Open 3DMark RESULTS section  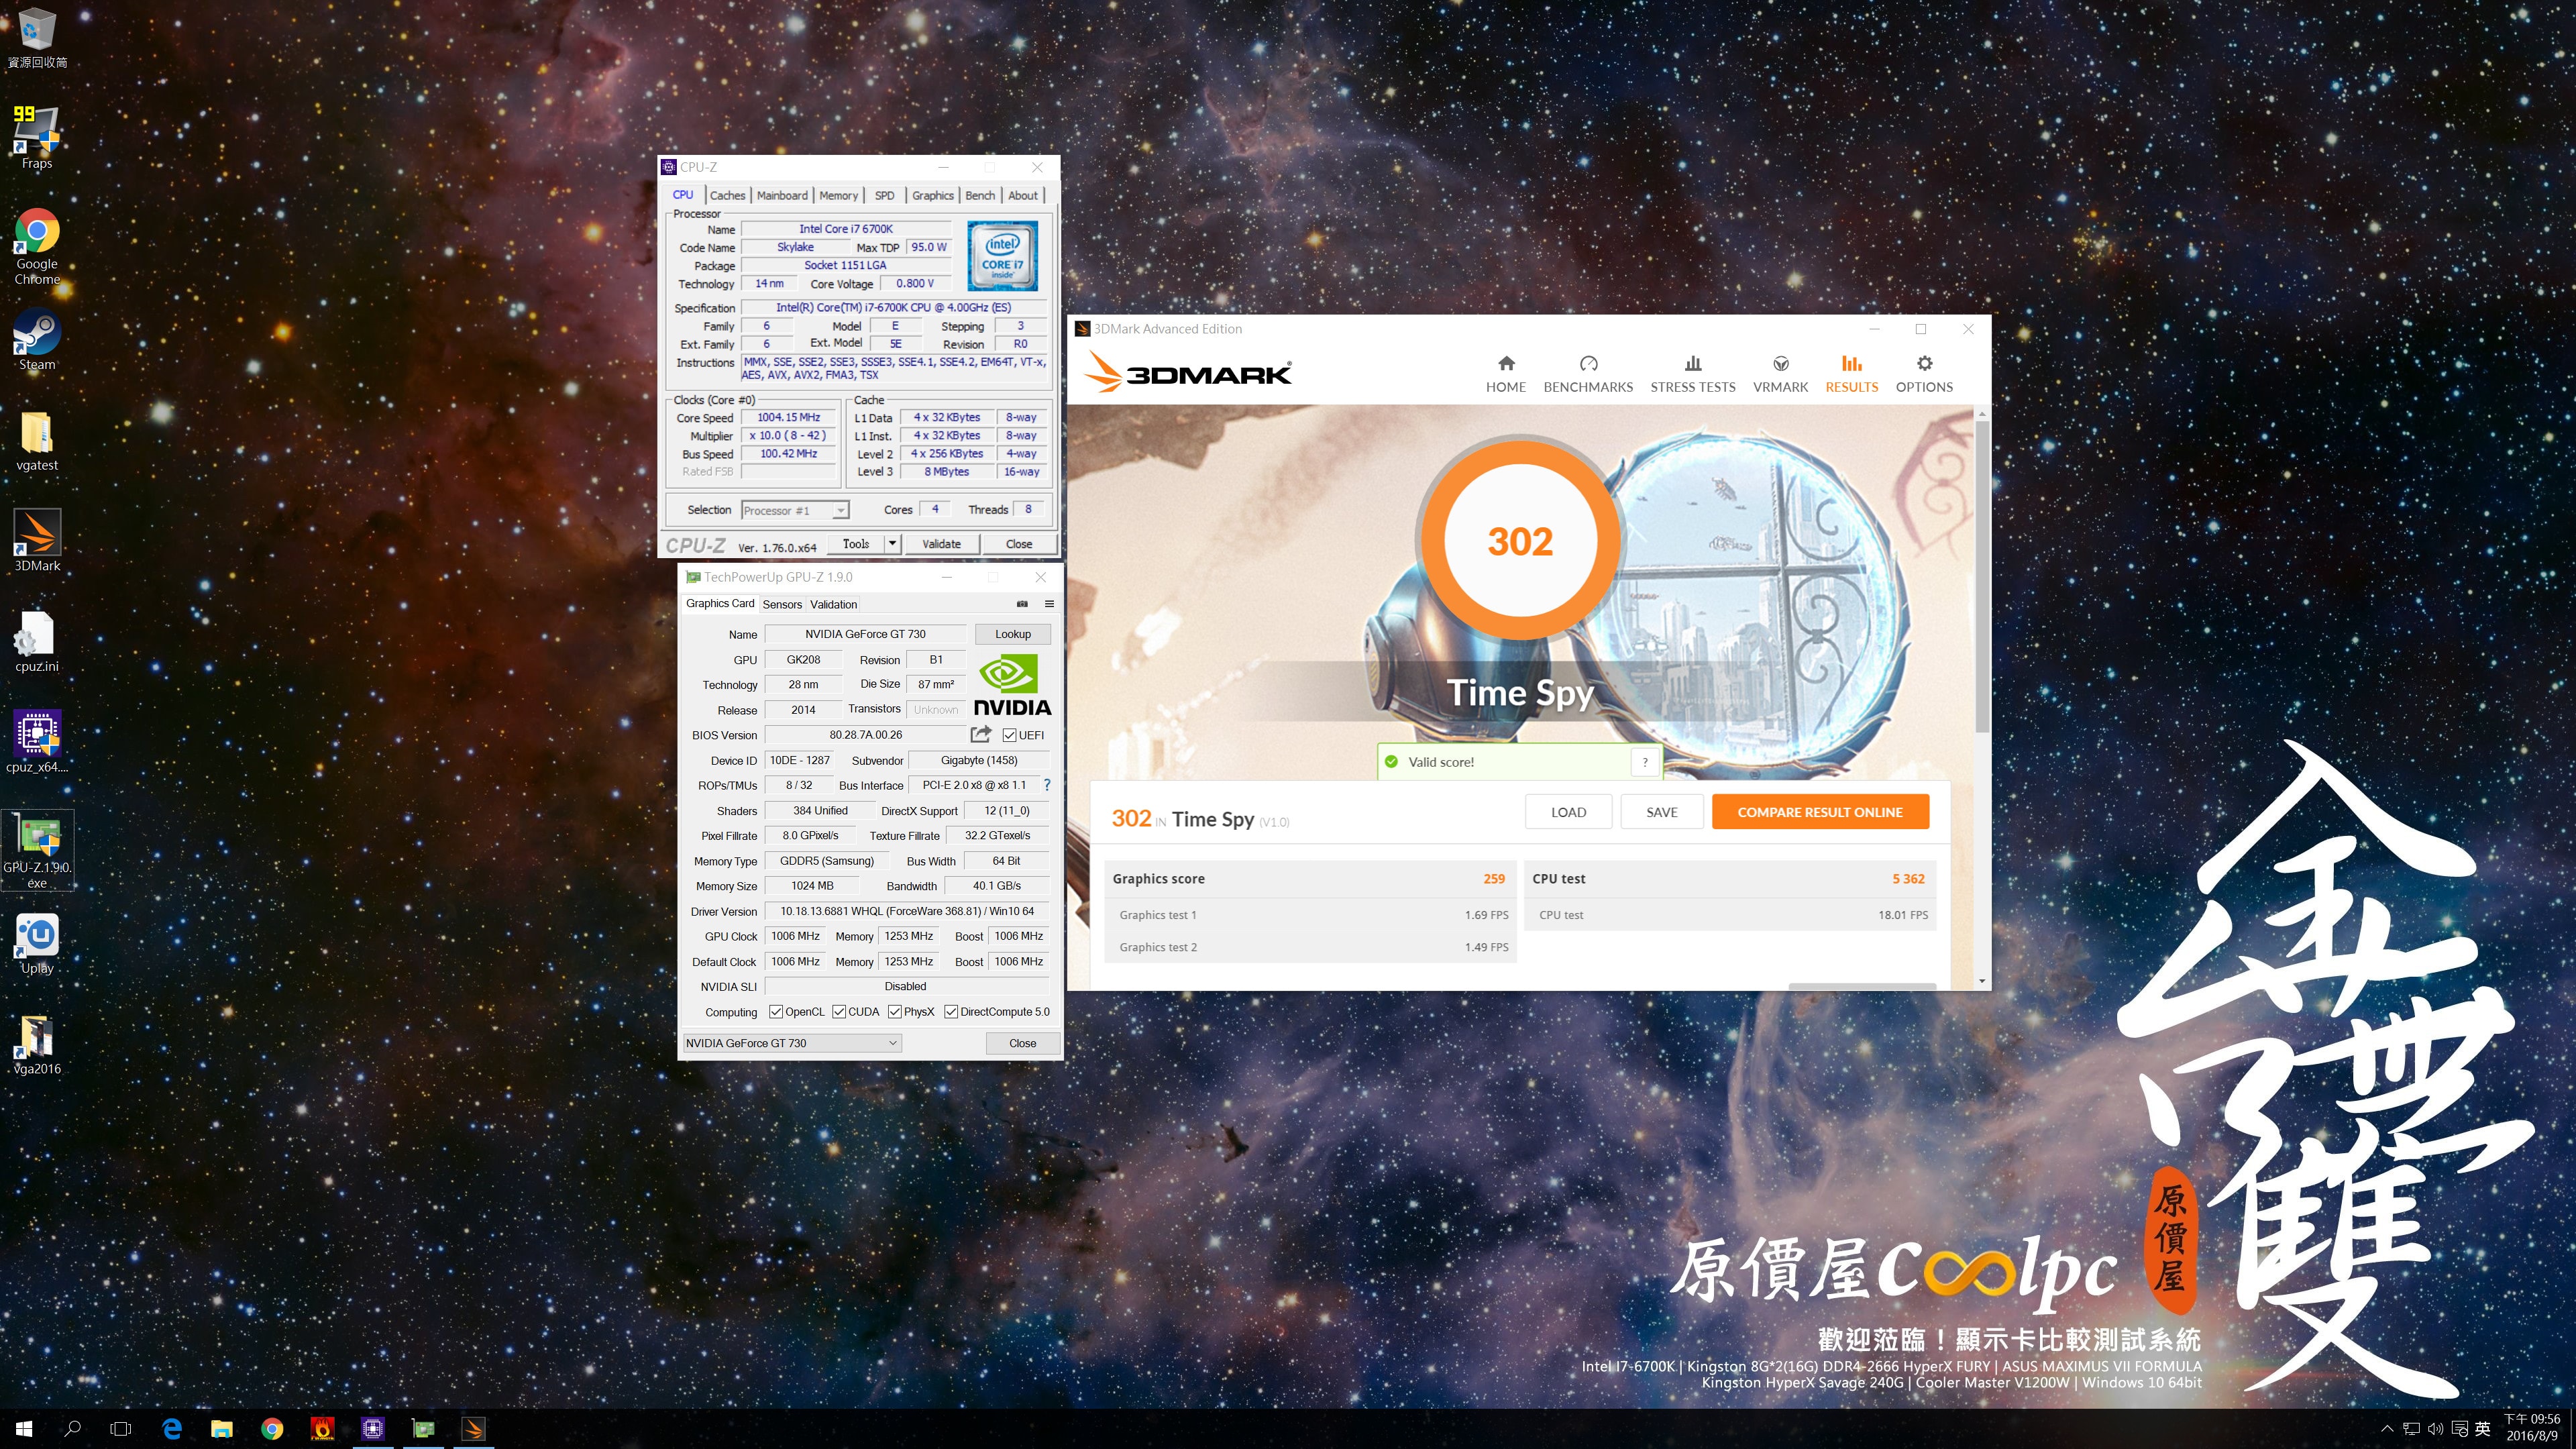pos(1851,374)
